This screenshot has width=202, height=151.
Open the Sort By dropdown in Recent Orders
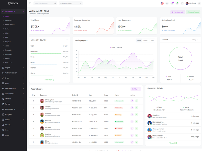pos(136,89)
